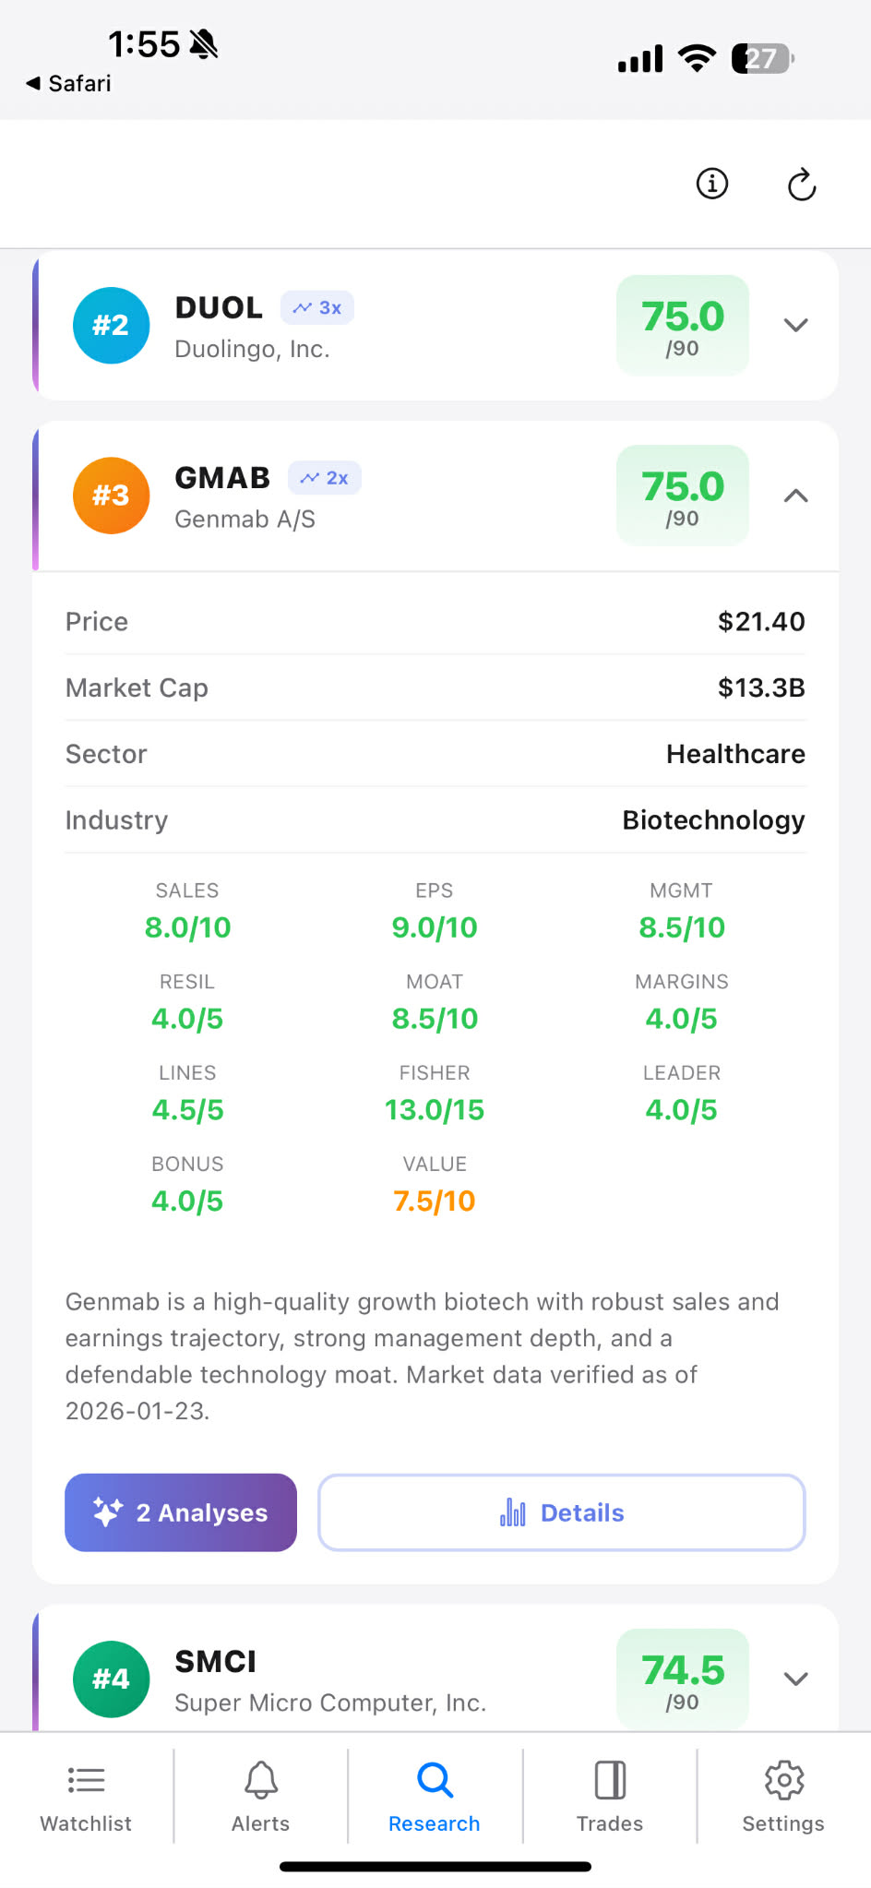Tap the 2x trend badge next to GMAB
The height and width of the screenshot is (1888, 871).
[325, 478]
